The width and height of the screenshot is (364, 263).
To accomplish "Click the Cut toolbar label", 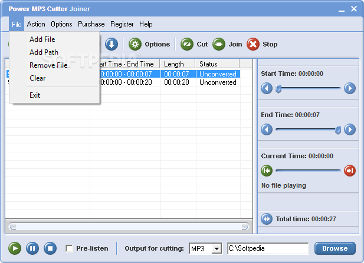I will pyautogui.click(x=202, y=44).
